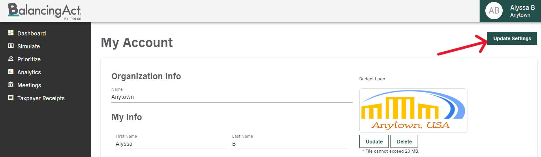Open the Simulate menu item
Screen dimensions: 541x157
[x=29, y=46]
